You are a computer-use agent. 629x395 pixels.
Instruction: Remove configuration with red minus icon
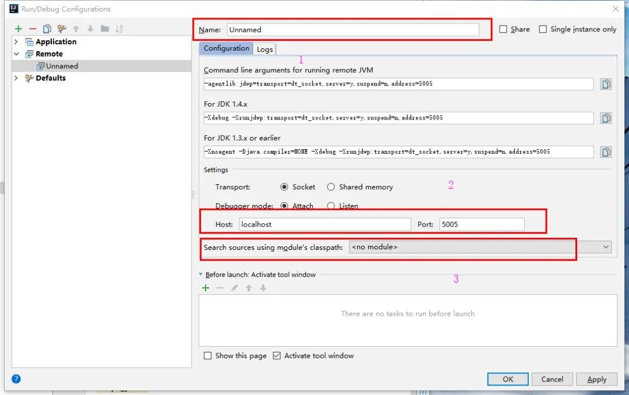(33, 29)
